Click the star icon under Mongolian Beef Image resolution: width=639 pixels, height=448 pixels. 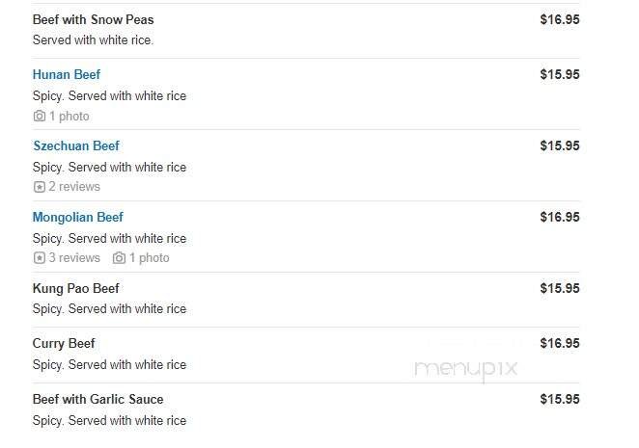(40, 258)
